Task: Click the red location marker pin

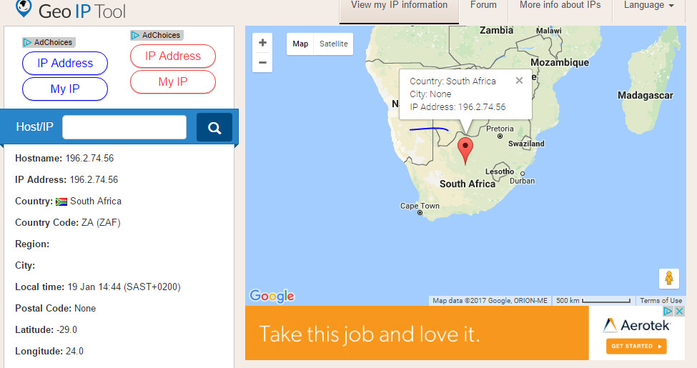Action: pyautogui.click(x=465, y=151)
